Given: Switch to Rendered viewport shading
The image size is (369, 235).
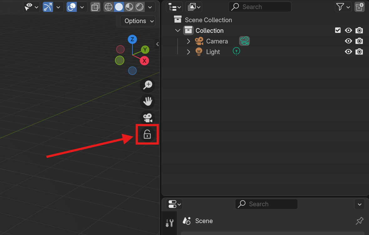Looking at the screenshot, I should coord(140,7).
